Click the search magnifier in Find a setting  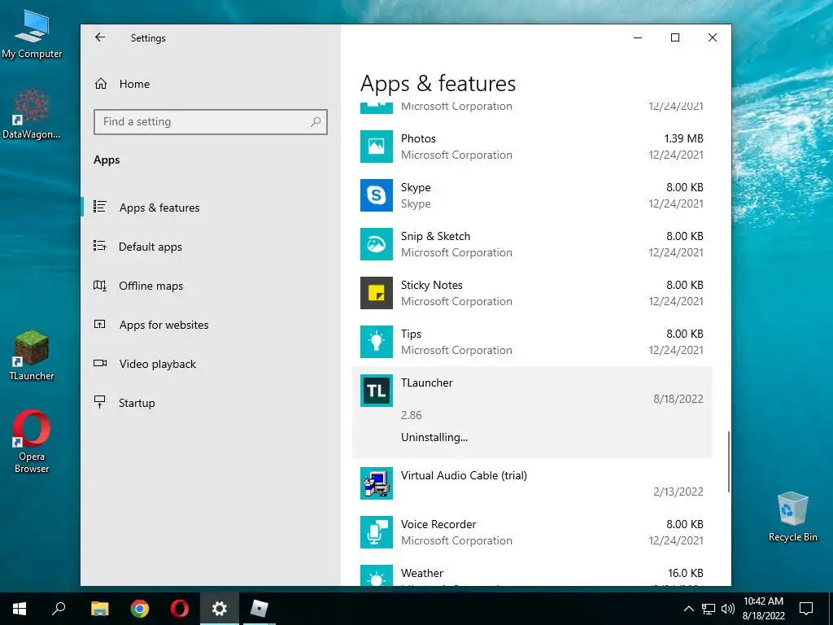coord(316,122)
